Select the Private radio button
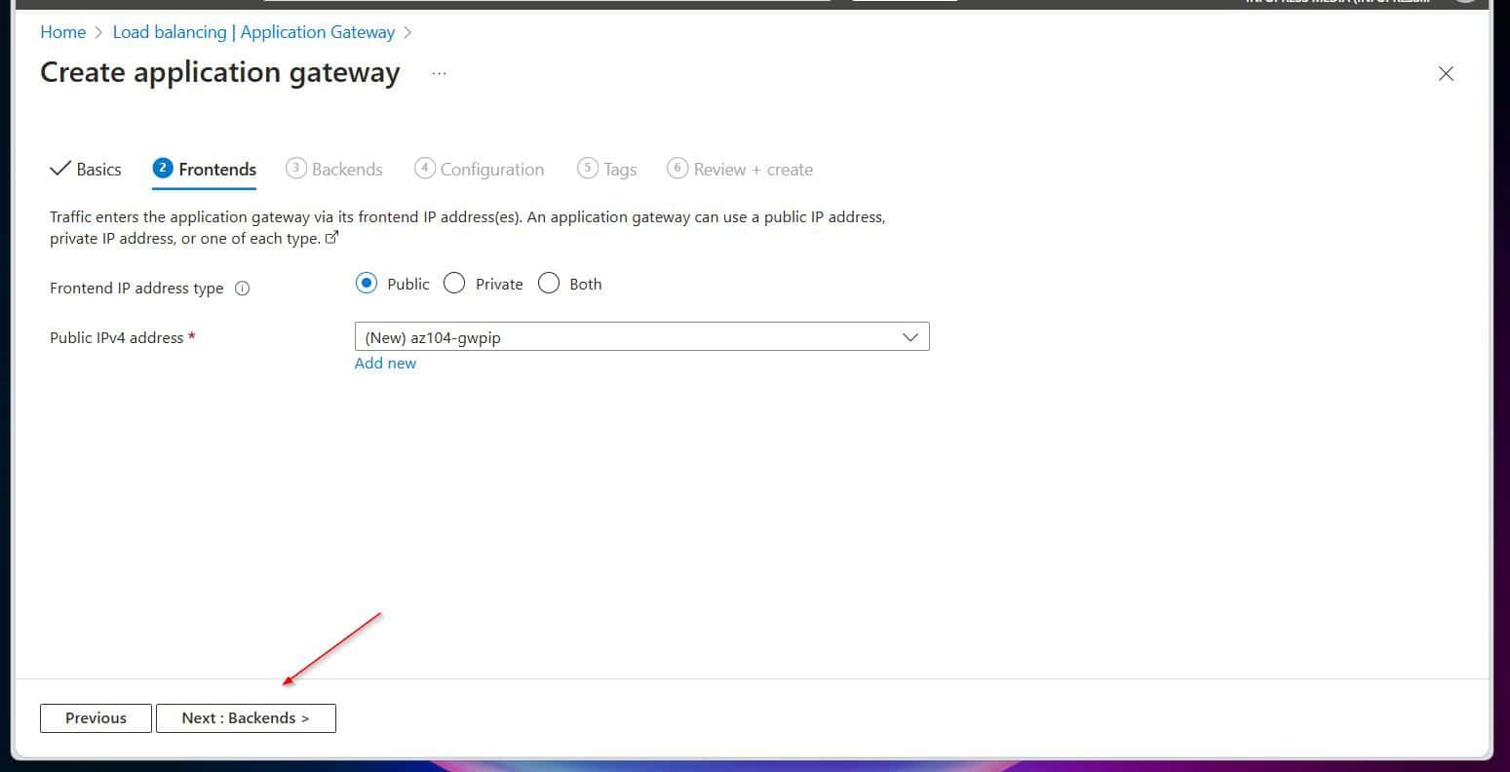The width and height of the screenshot is (1510, 772). pos(454,284)
